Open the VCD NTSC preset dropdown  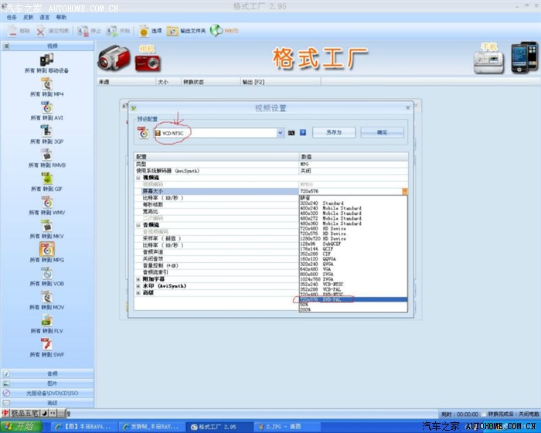[x=280, y=133]
